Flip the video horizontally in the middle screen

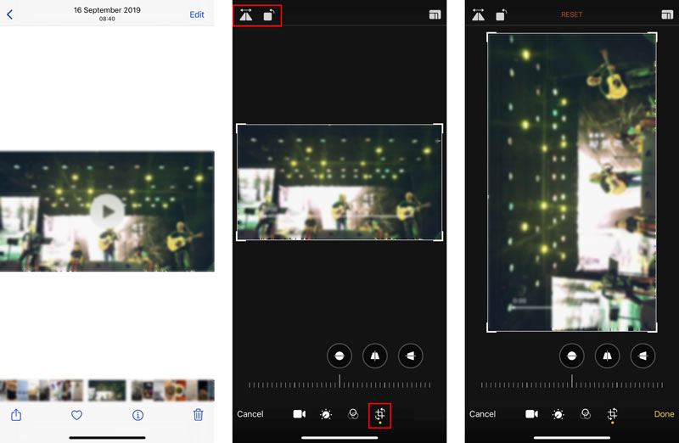(x=246, y=15)
